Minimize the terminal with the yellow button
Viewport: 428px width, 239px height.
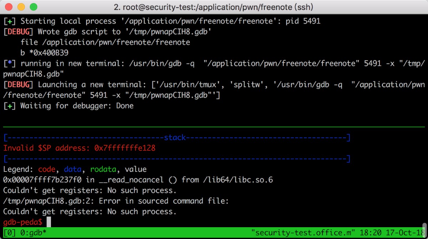point(21,7)
